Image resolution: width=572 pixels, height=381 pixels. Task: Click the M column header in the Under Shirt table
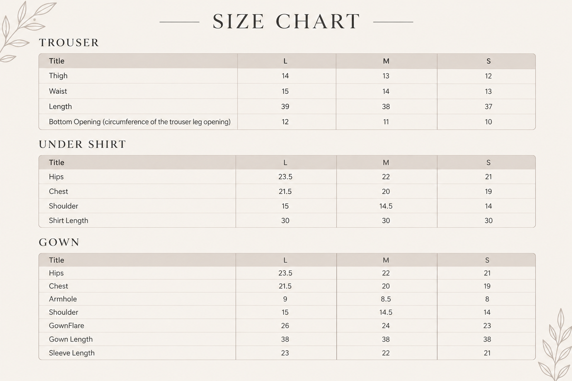[386, 162]
